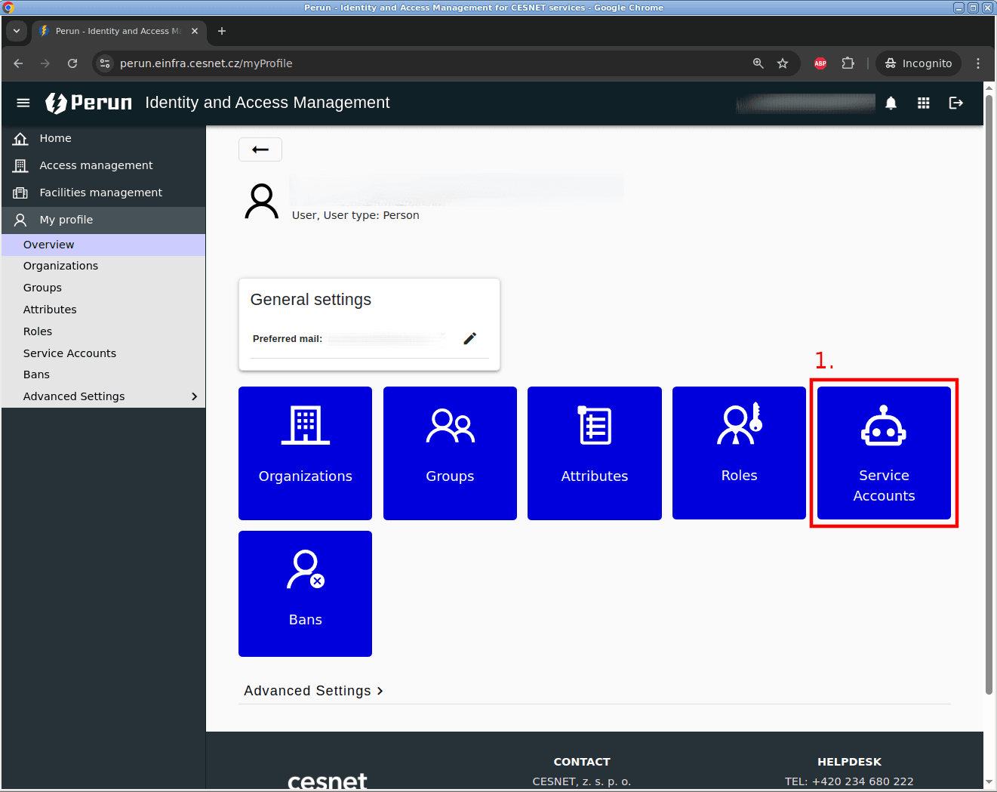Open the Attributes tile
Screen dimensions: 997x792
tap(594, 453)
